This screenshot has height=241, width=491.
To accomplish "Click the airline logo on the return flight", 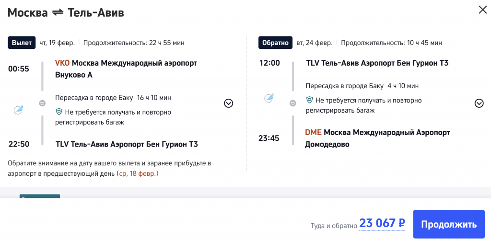I will (269, 98).
